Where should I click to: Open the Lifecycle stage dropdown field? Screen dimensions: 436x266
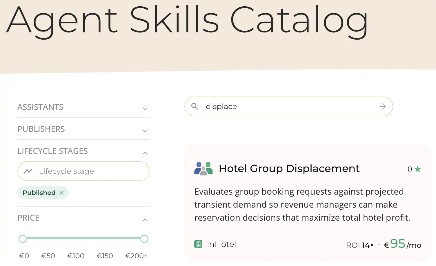click(x=83, y=171)
